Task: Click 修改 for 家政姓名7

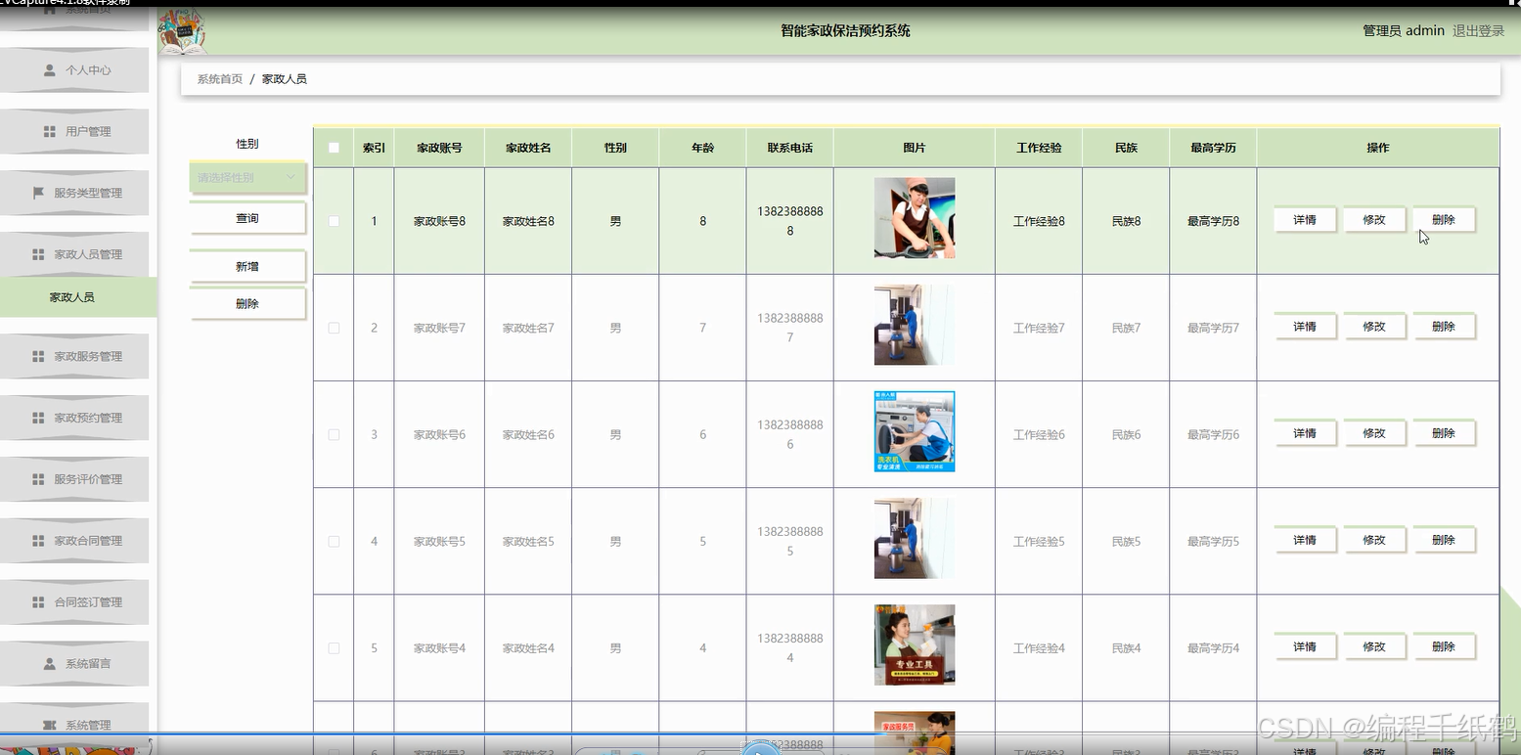Action: (x=1374, y=327)
